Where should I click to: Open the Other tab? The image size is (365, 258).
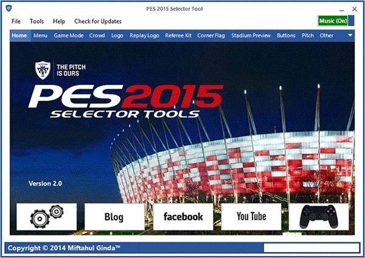click(x=326, y=36)
